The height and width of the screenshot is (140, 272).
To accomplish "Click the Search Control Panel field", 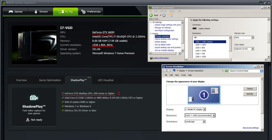I will click(x=244, y=71).
